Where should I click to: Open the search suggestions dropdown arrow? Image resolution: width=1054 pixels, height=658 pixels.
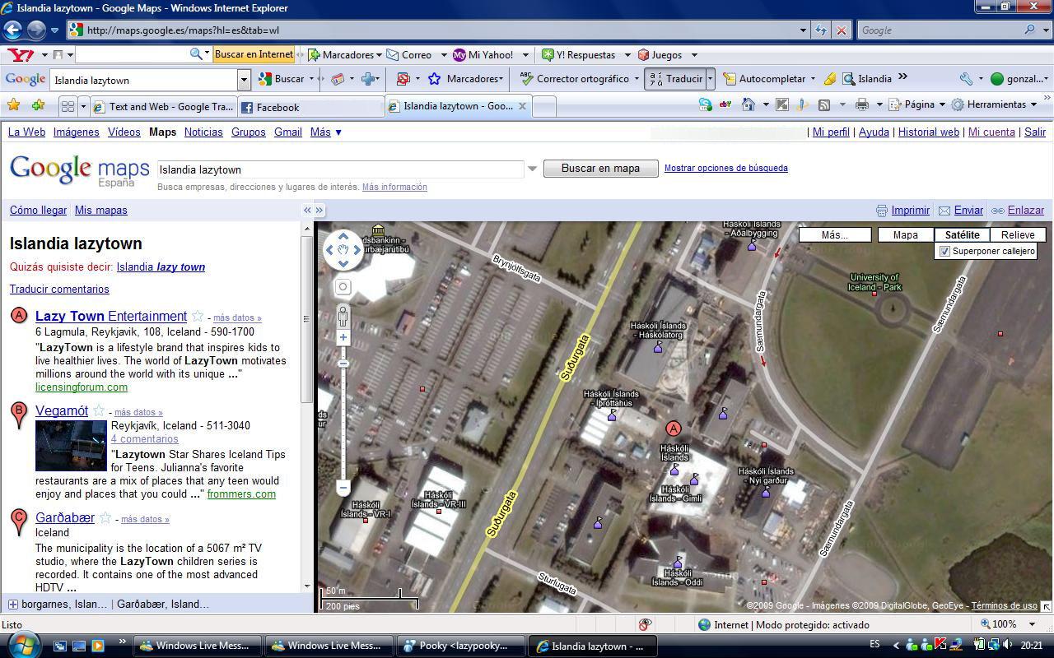tap(532, 169)
